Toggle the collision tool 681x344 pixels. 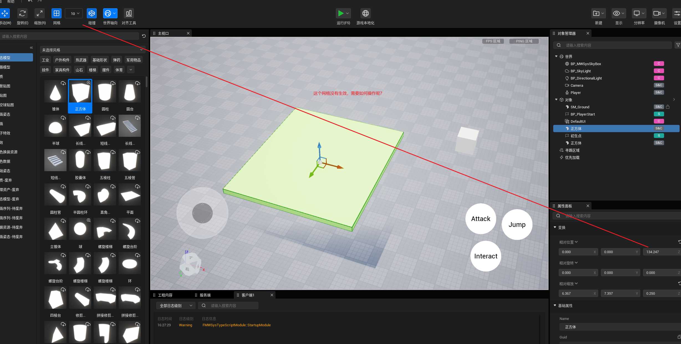coord(92,13)
